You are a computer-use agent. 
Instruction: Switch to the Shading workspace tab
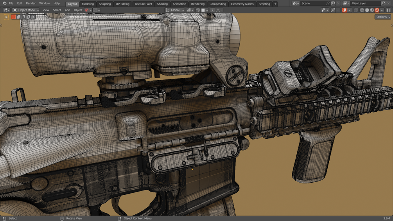162,4
